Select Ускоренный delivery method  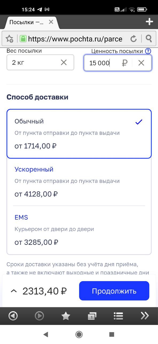click(79, 182)
